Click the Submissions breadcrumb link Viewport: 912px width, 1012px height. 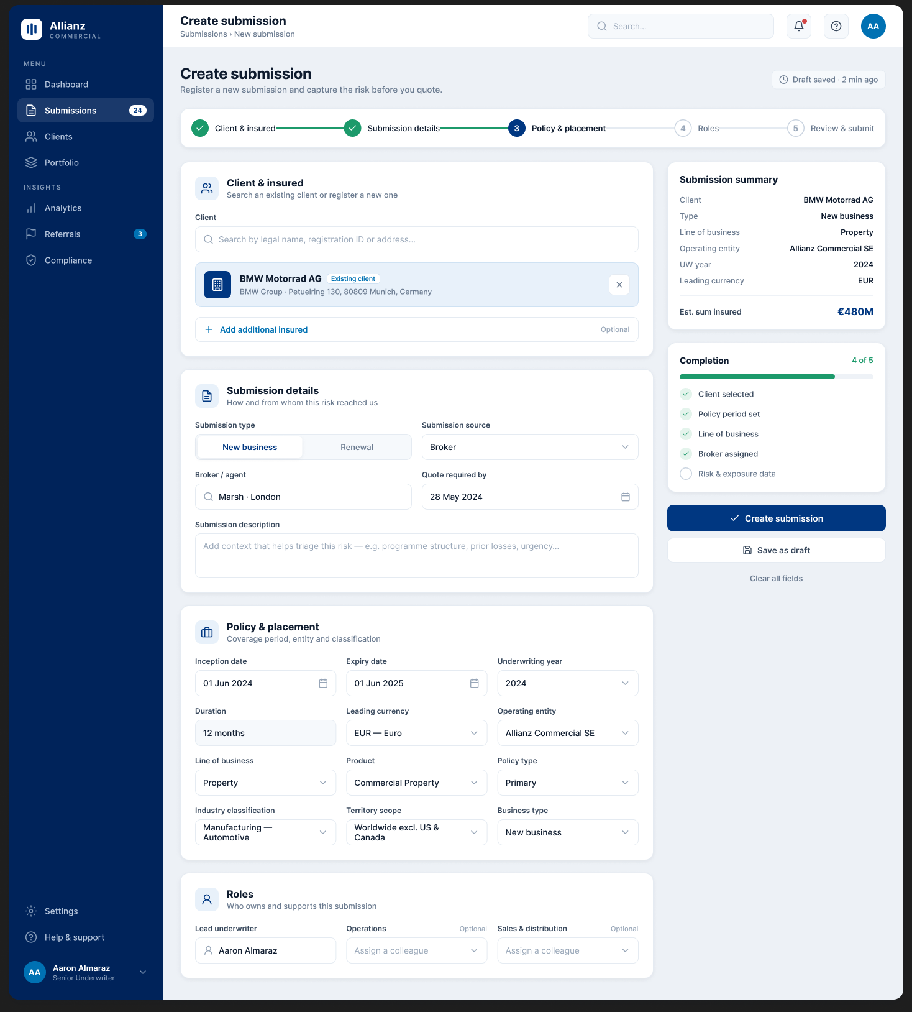203,34
